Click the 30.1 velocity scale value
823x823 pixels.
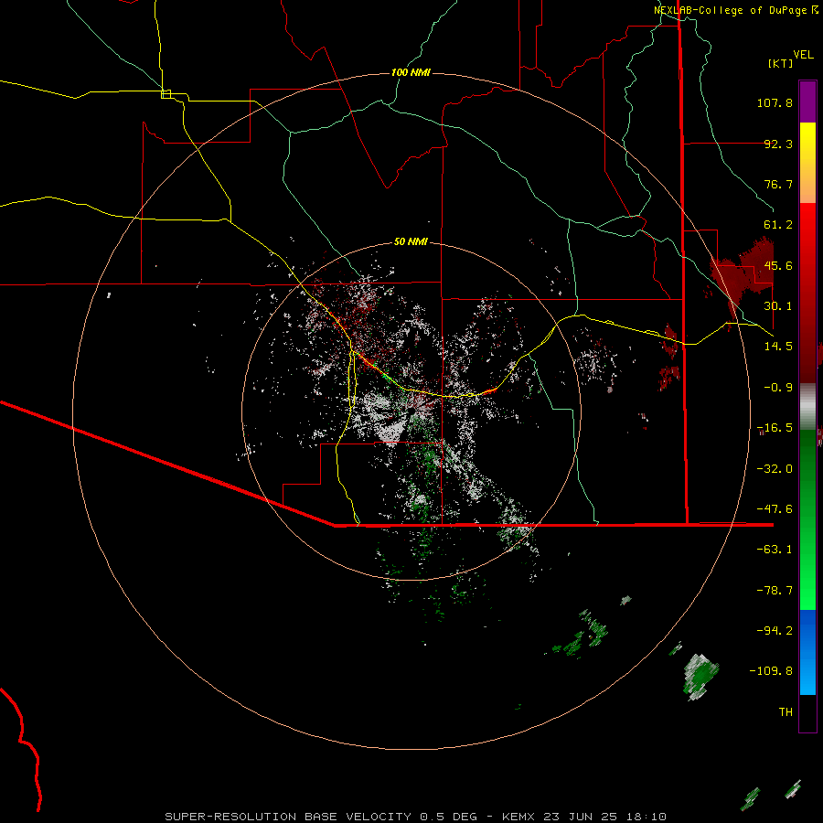tap(778, 306)
